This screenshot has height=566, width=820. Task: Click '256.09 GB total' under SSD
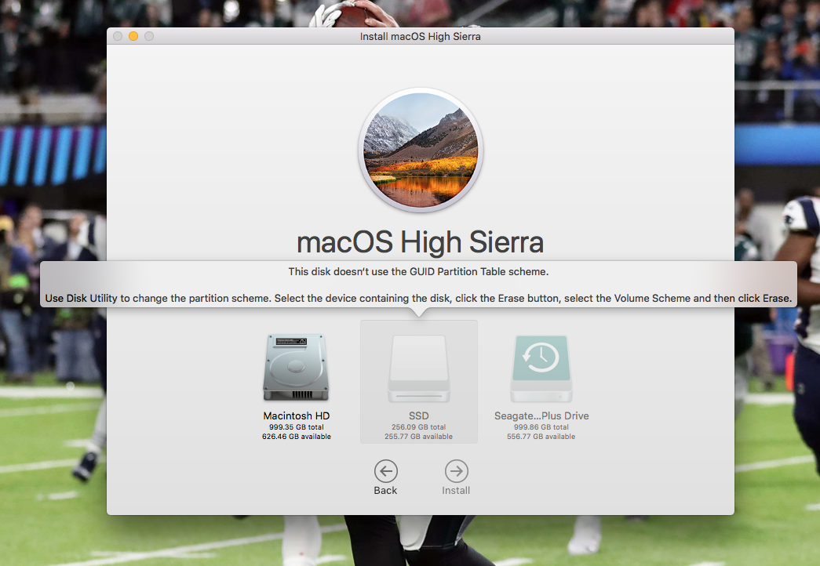(418, 427)
